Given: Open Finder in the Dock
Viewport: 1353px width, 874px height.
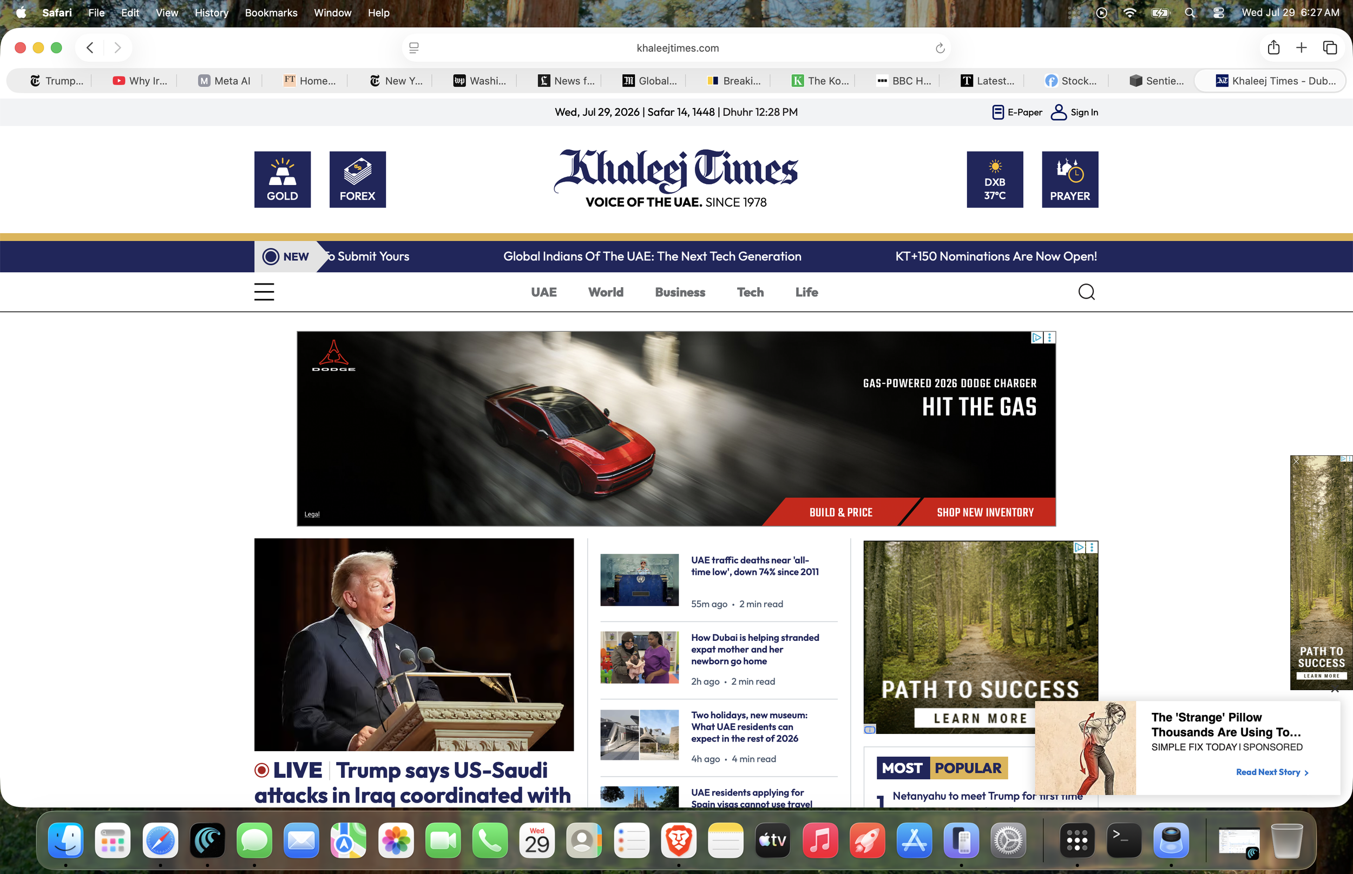Looking at the screenshot, I should (x=66, y=840).
